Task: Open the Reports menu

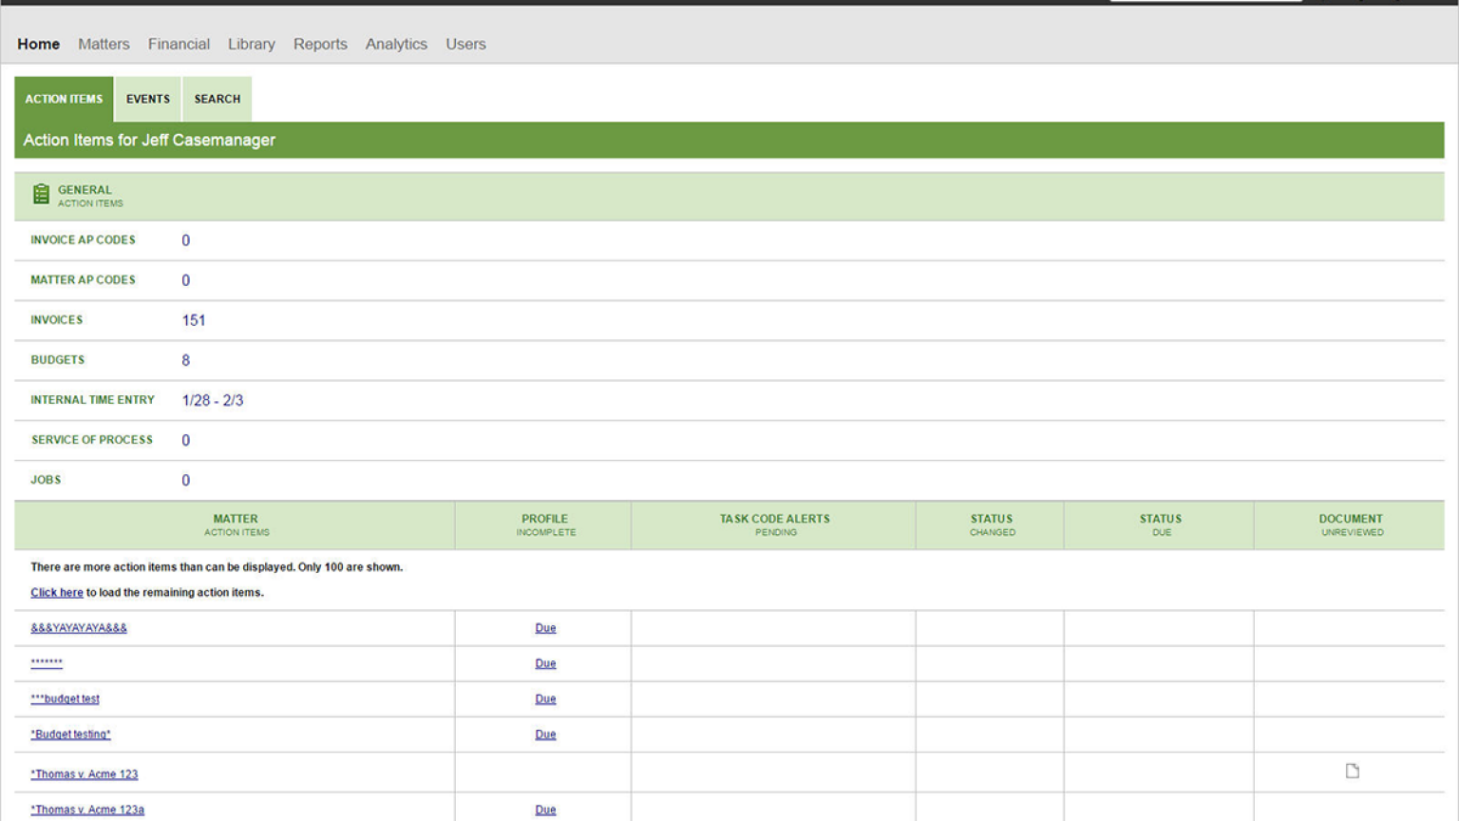Action: click(320, 44)
